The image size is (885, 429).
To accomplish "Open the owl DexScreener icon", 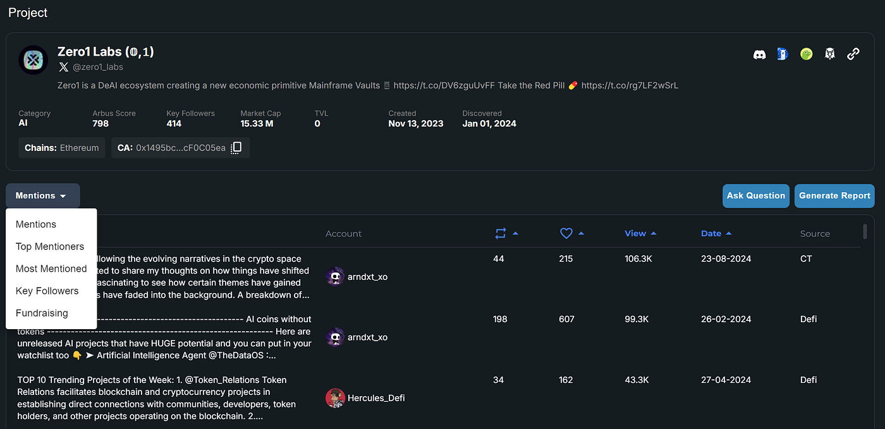I will [x=830, y=54].
